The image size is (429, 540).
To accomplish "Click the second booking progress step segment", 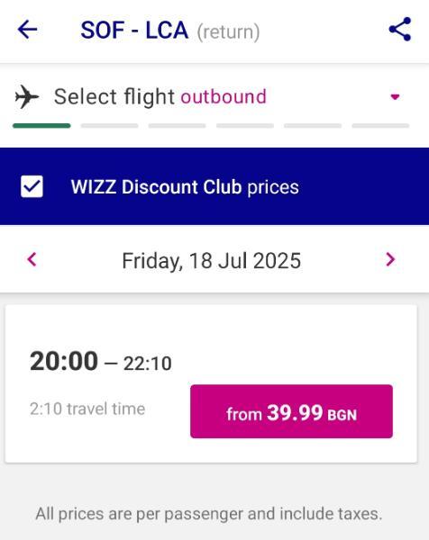I will 109,126.
